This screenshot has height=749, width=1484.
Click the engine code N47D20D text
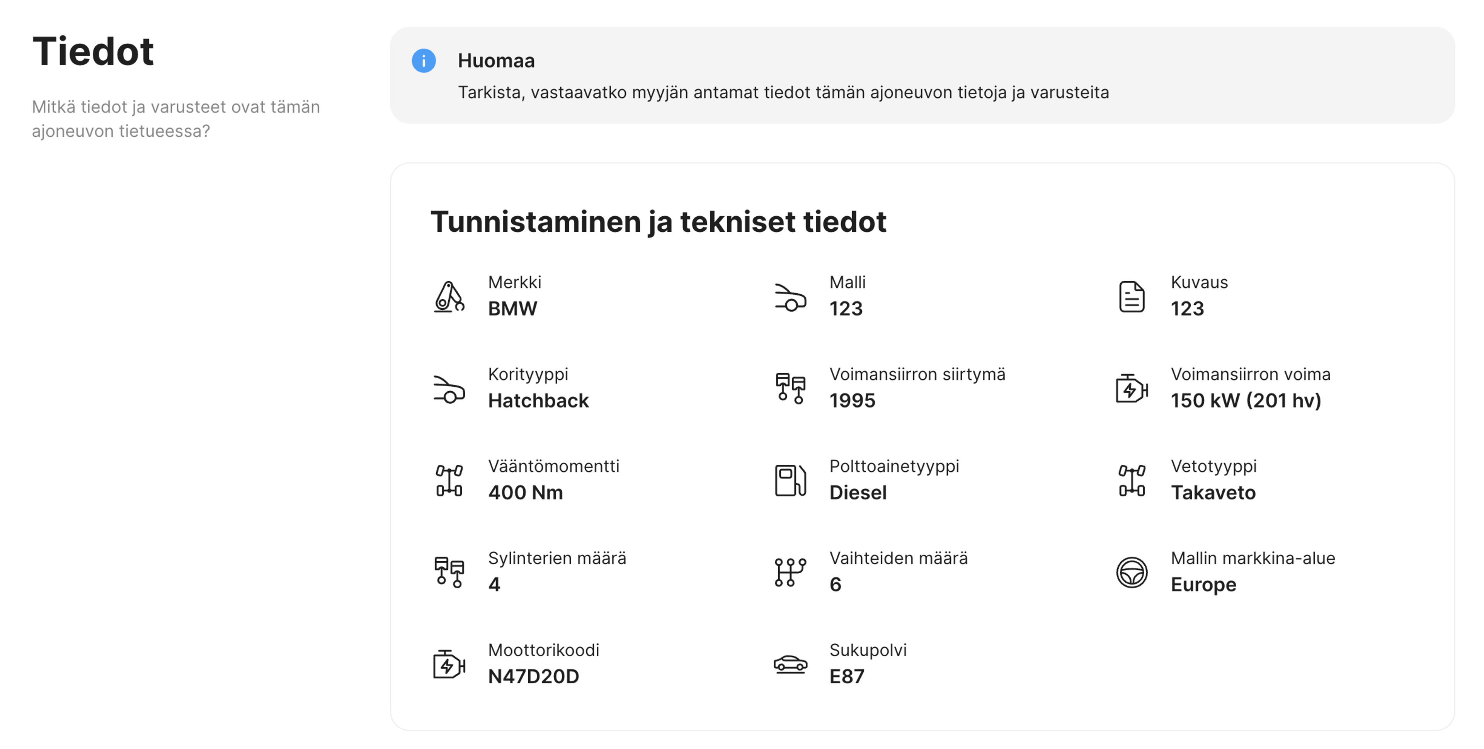coord(533,676)
